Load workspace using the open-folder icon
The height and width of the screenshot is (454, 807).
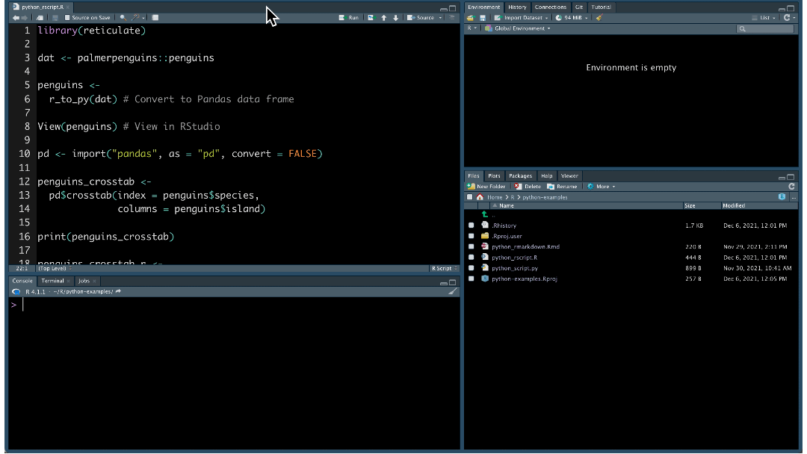tap(469, 16)
